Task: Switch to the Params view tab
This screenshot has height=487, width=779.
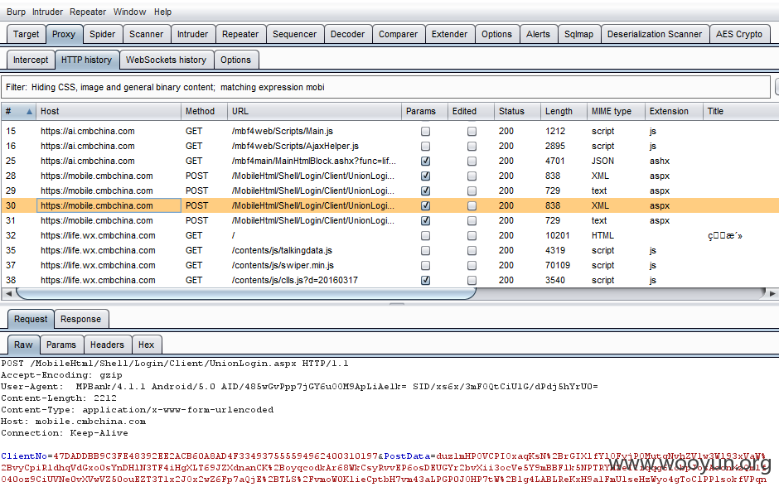Action: pos(61,345)
